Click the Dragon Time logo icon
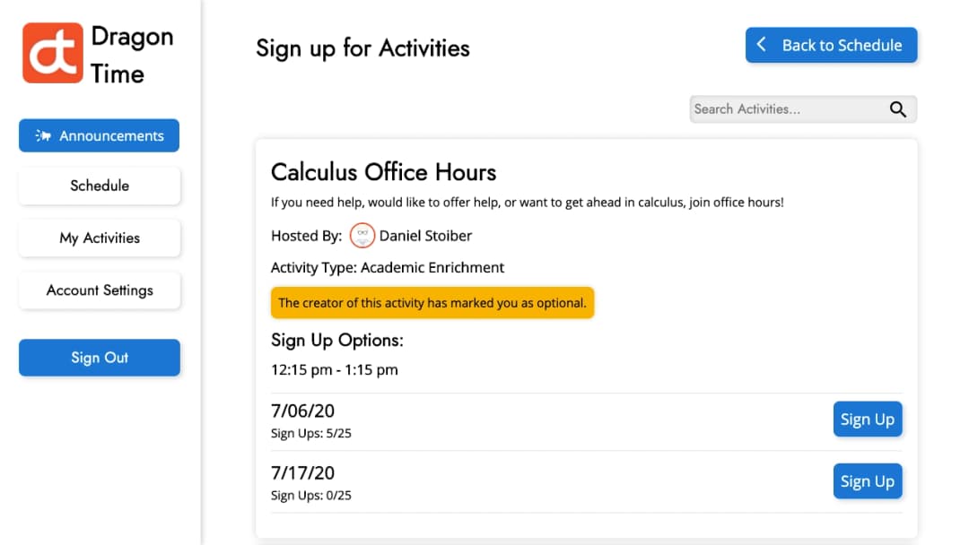 click(53, 53)
